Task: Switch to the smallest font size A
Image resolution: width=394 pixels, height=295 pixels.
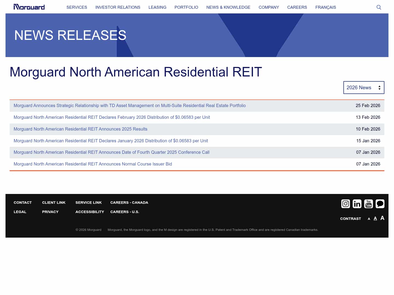Action: [x=369, y=219]
